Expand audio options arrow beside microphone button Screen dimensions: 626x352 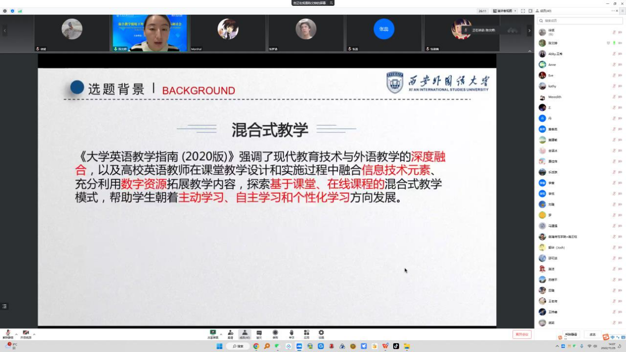16,334
